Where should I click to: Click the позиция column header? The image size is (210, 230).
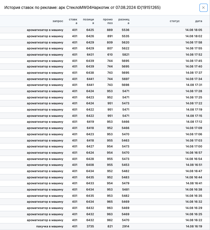tap(88, 21)
